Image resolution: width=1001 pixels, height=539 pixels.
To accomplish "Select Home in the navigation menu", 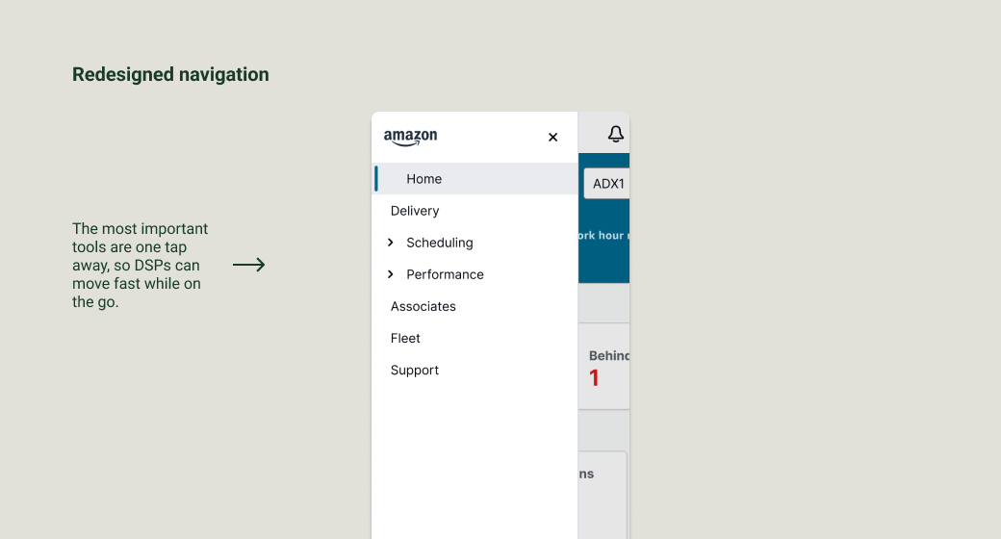I will coord(423,179).
